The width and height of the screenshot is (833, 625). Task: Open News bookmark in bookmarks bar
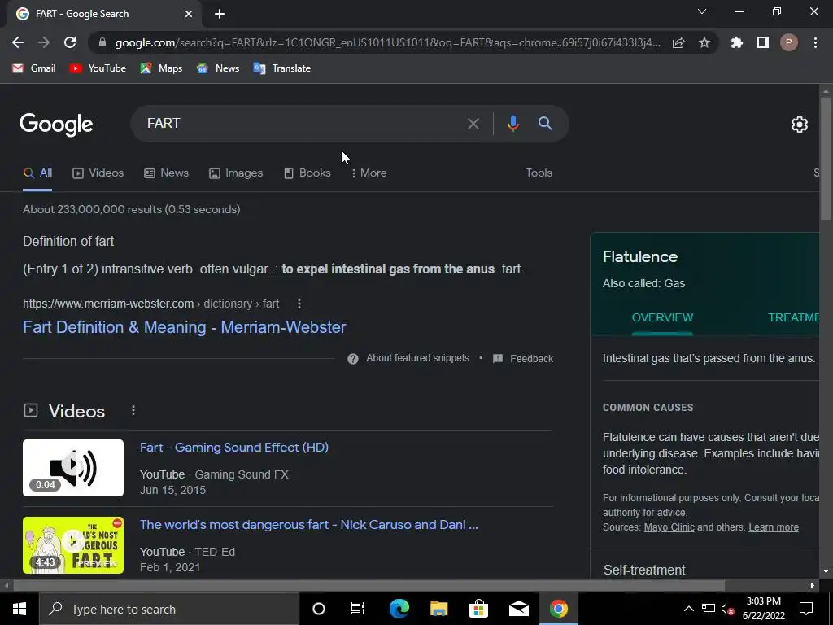pyautogui.click(x=218, y=68)
